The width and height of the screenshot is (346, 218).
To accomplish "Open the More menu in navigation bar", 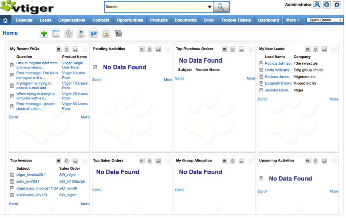I will click(x=293, y=20).
